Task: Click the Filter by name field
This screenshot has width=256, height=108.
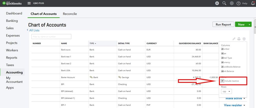Action: pos(51,37)
